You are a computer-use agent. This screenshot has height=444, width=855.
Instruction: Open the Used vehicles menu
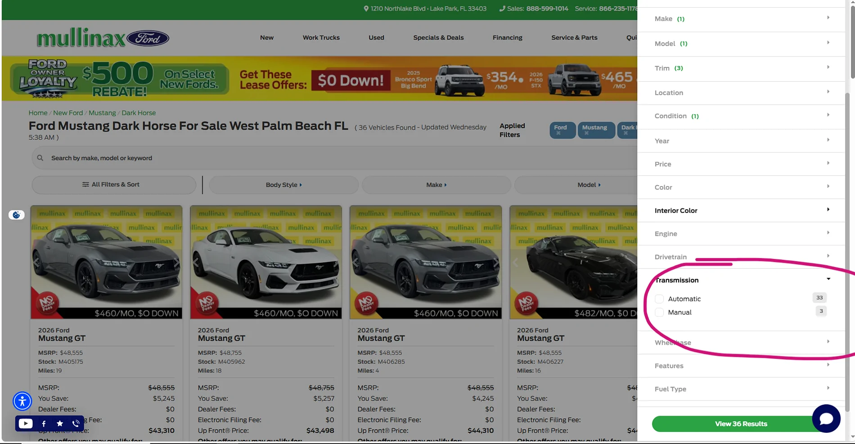(x=376, y=38)
